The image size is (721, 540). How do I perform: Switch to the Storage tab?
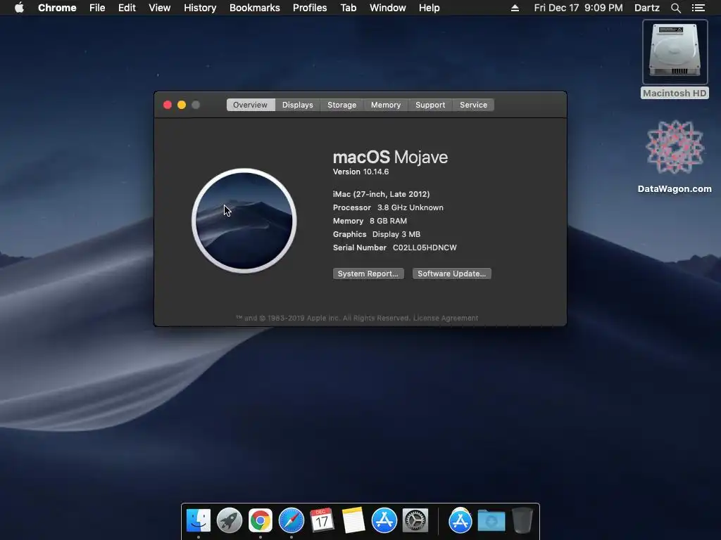[x=341, y=105]
